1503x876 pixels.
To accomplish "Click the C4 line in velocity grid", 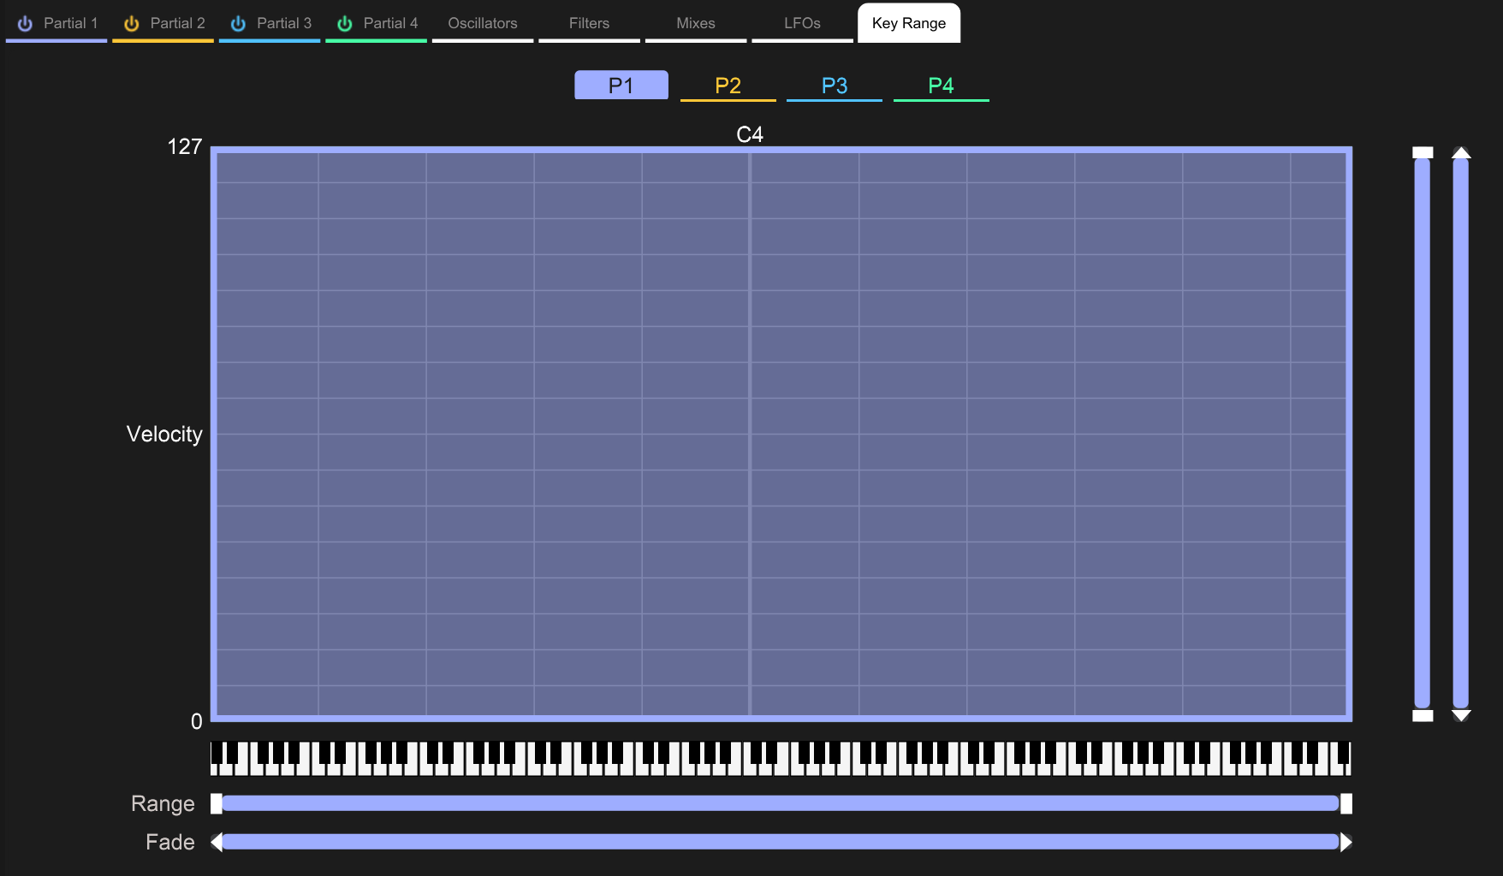I will (x=750, y=434).
